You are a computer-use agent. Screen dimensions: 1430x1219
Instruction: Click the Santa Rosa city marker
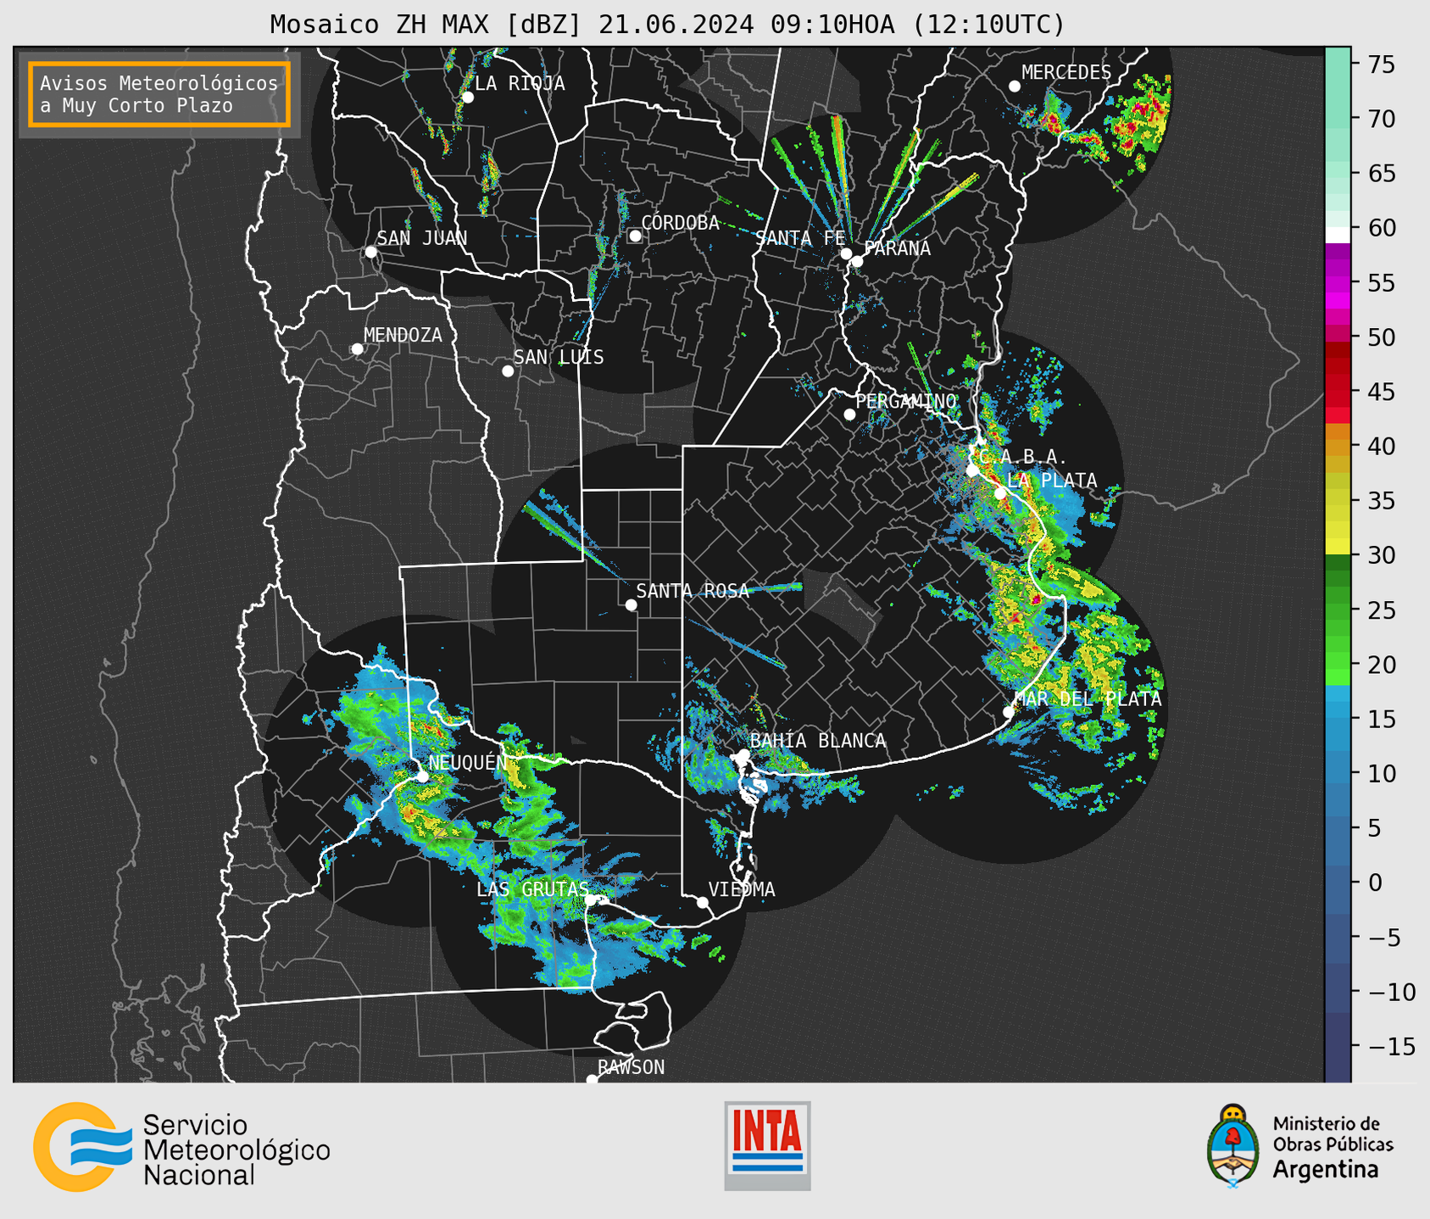pos(631,605)
